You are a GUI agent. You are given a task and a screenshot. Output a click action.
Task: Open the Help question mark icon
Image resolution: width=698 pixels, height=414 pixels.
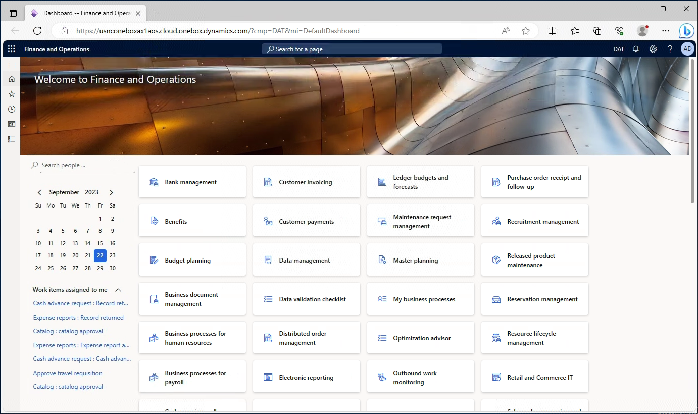point(670,49)
